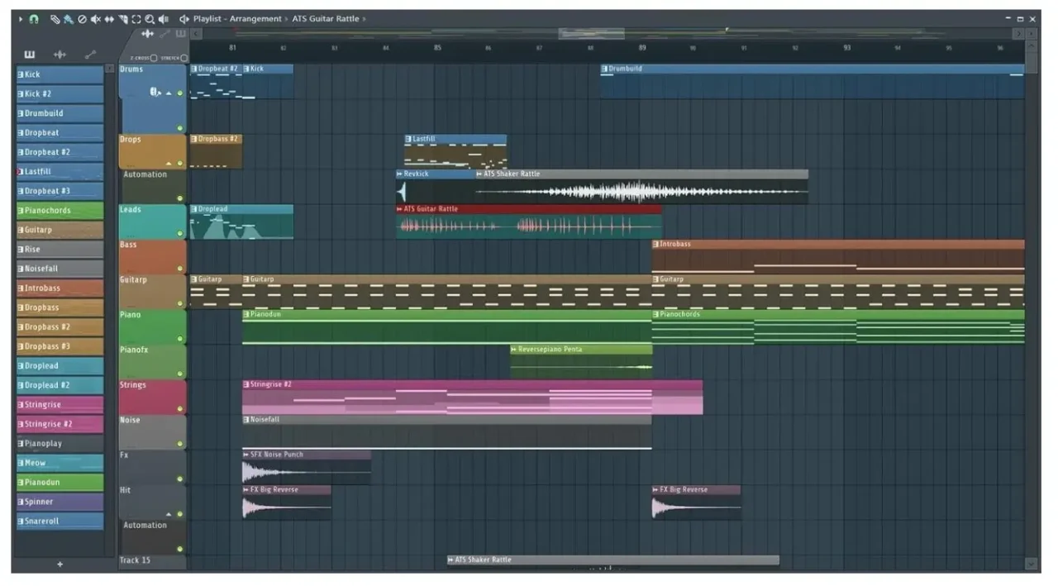
Task: Click the Introbass pattern in the picker
Action: [60, 288]
